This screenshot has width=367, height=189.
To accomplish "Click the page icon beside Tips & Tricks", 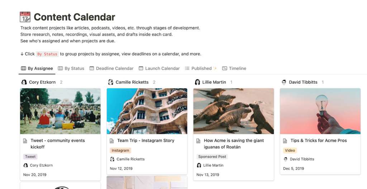I will 285,141.
